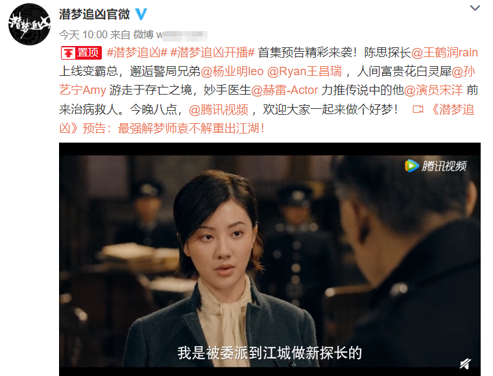Play the embedded trailer video frame
This screenshot has height=376, width=493.
tap(269, 259)
